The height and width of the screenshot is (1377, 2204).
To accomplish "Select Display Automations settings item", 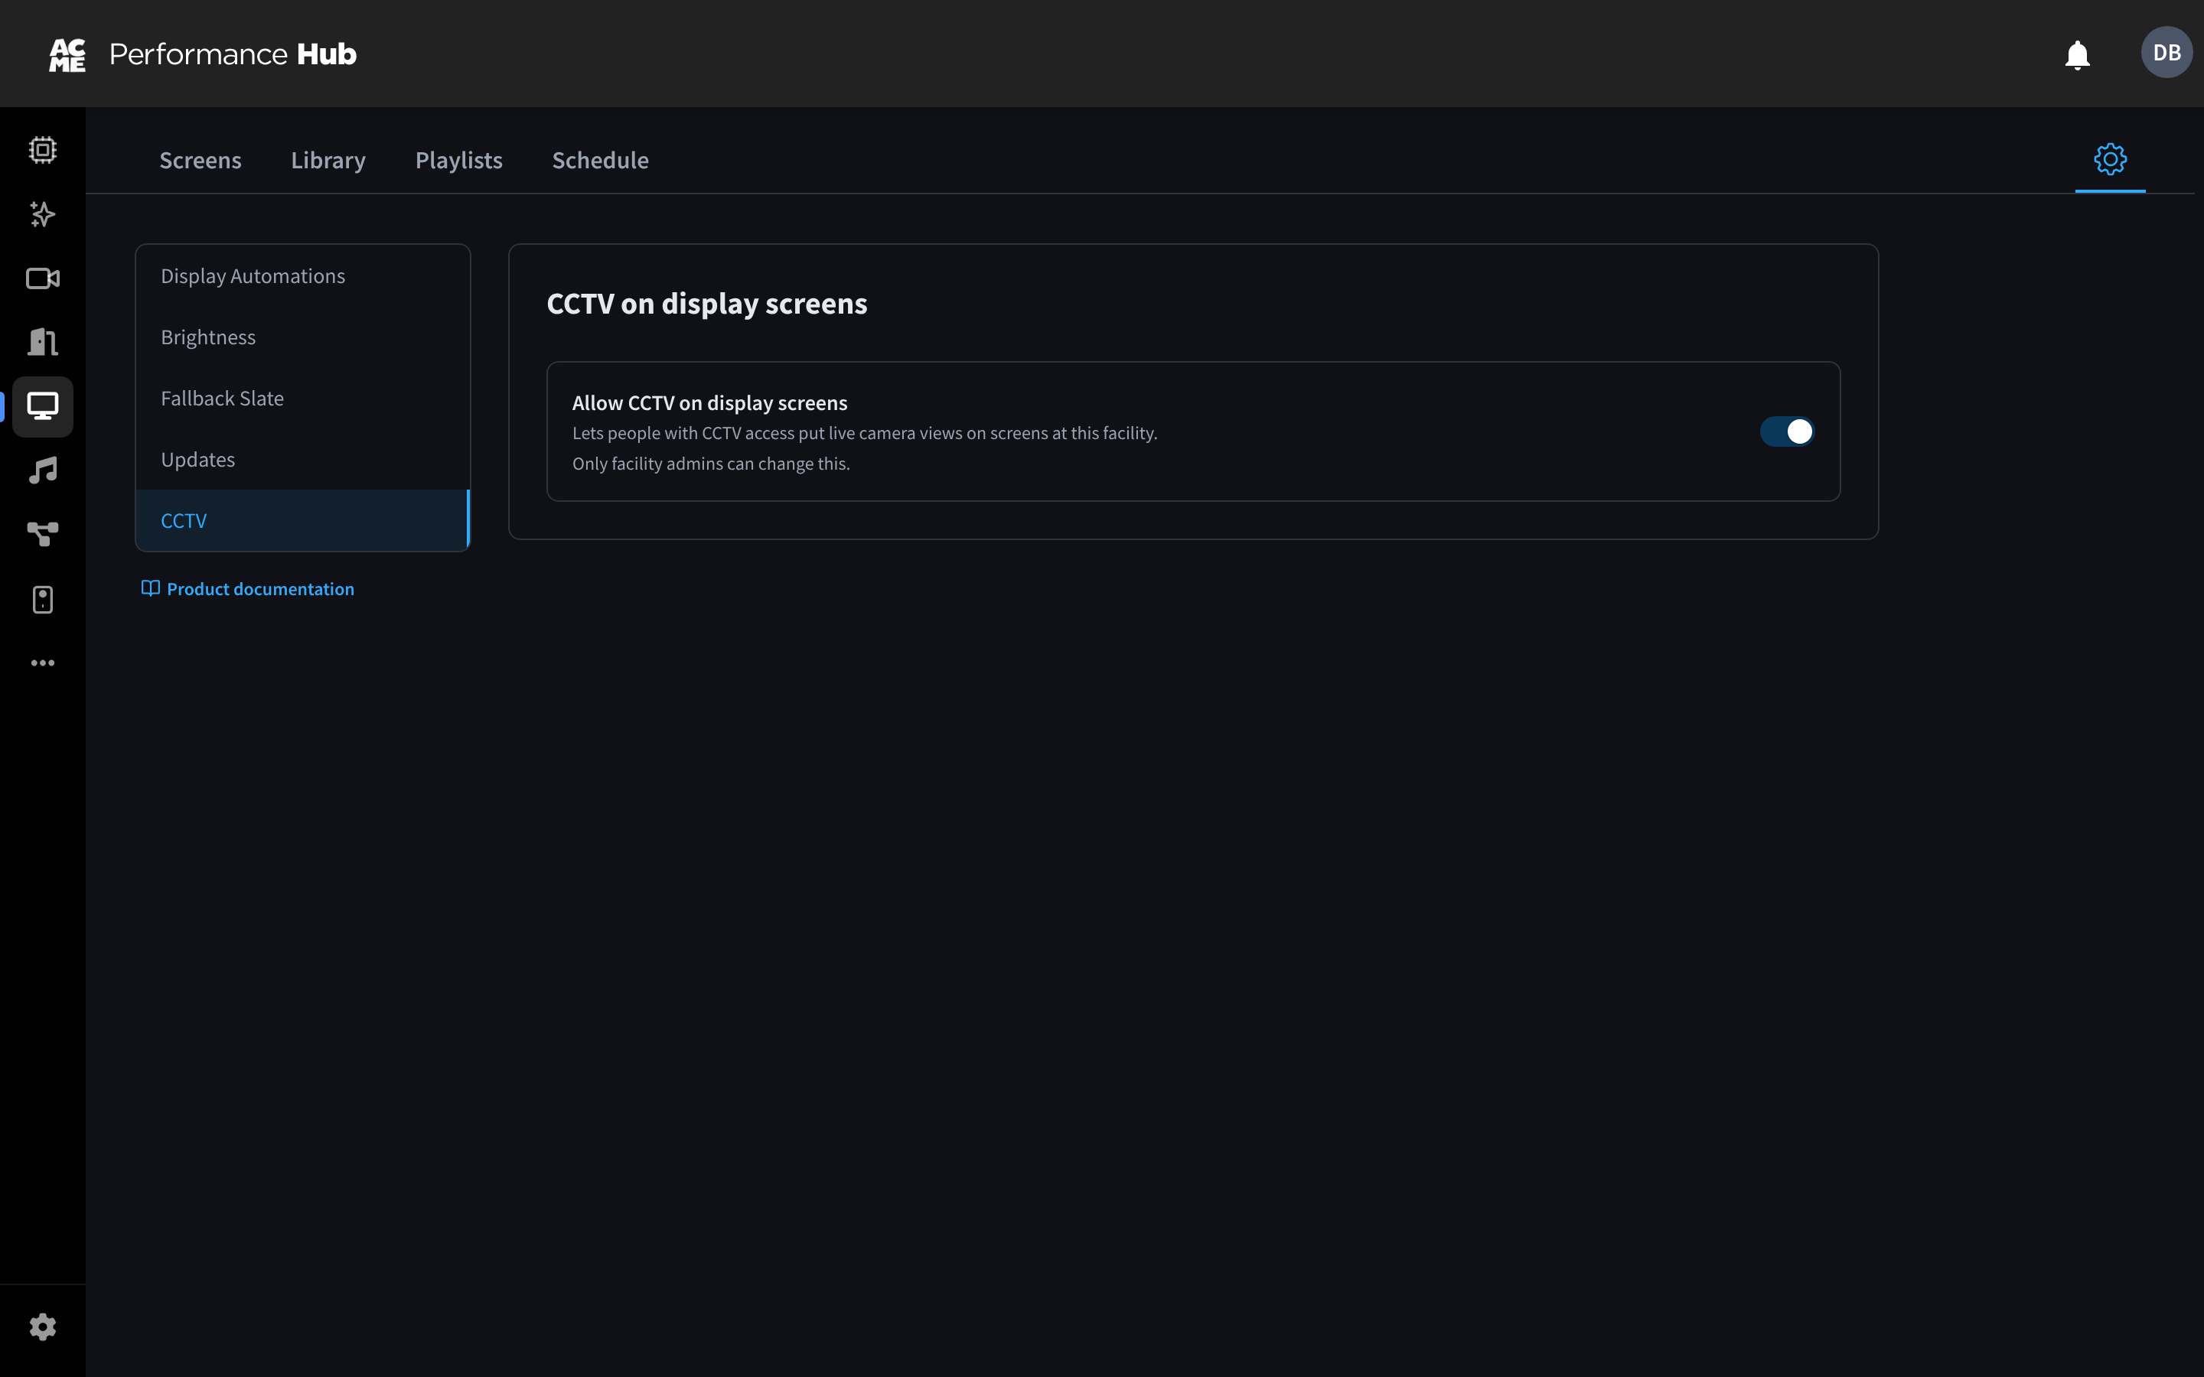I will [x=302, y=276].
